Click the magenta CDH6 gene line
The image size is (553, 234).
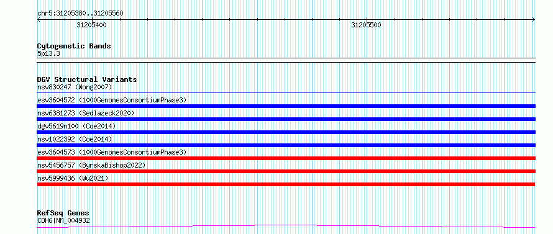(x=286, y=226)
